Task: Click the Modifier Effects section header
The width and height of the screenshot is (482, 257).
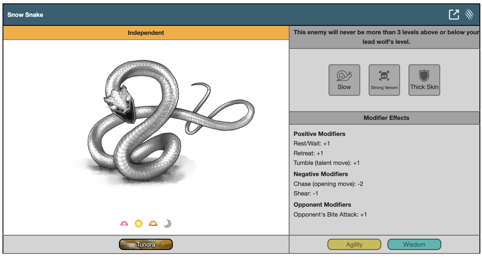Action: click(386, 118)
